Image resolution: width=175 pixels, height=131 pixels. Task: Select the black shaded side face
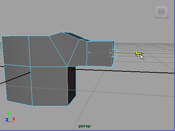tap(72, 85)
